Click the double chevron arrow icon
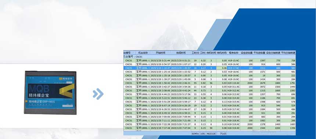Viewport: 316px width, 139px height. click(x=98, y=94)
